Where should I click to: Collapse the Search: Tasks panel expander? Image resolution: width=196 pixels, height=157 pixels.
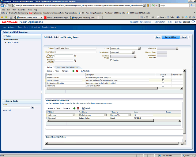[x=4, y=101]
